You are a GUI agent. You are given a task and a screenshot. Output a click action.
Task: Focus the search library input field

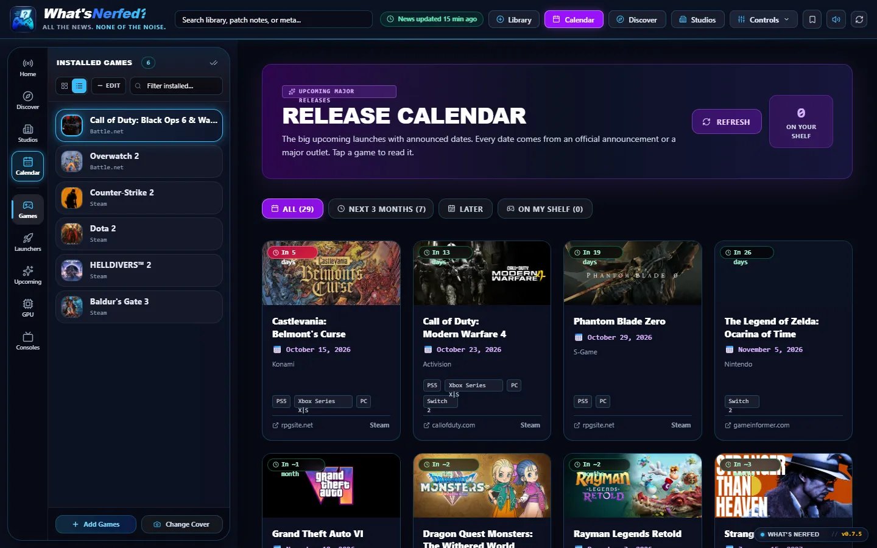(x=273, y=19)
